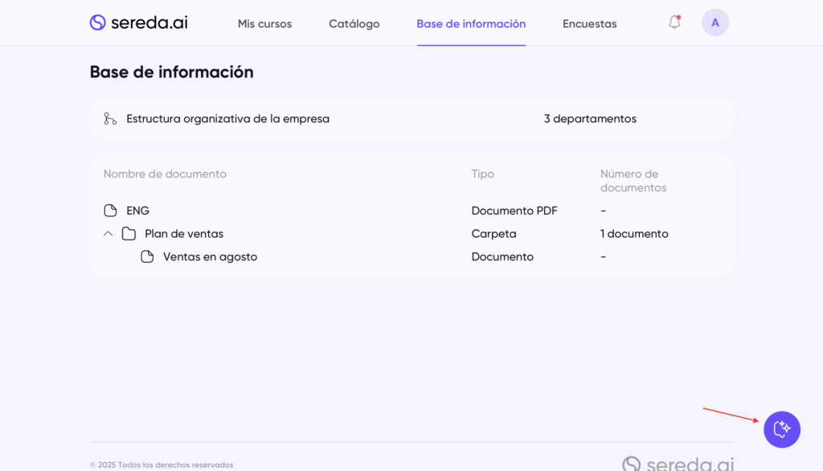
Task: Go to the Mis cursos tab
Action: (264, 24)
